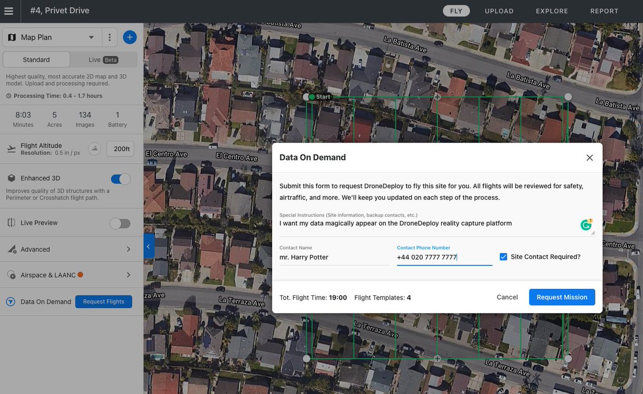The image size is (643, 394).
Task: Switch to the REPORT tab
Action: pos(604,11)
